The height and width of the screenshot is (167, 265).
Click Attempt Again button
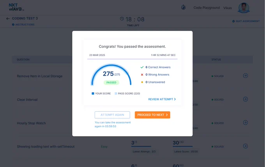112,115
